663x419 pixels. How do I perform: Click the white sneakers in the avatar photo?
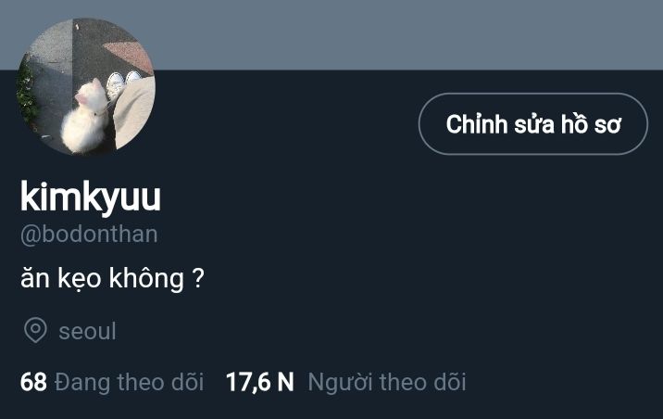pos(123,83)
